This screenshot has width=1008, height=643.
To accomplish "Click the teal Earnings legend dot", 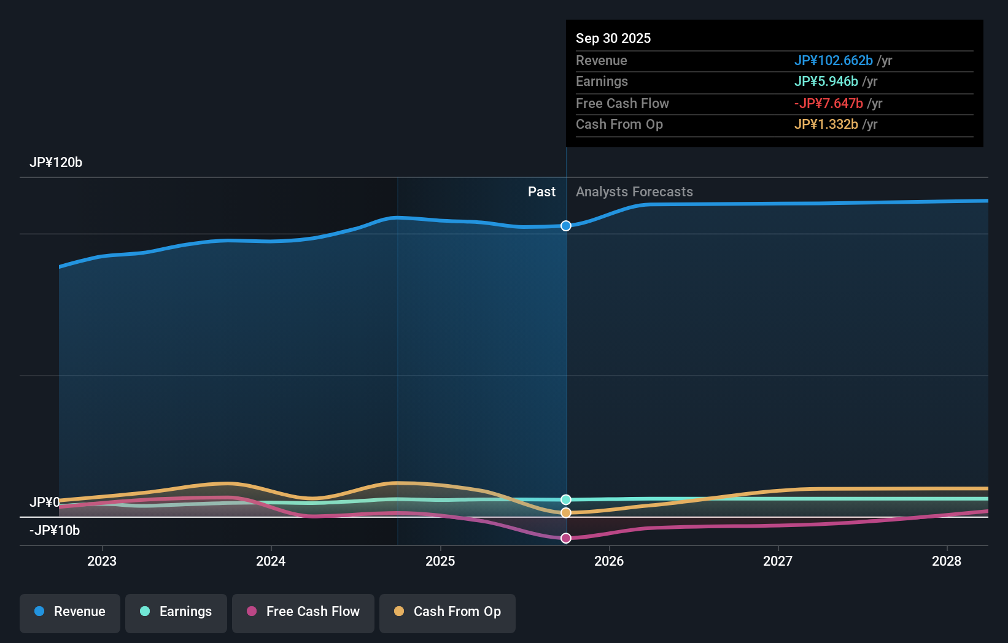I will (144, 612).
